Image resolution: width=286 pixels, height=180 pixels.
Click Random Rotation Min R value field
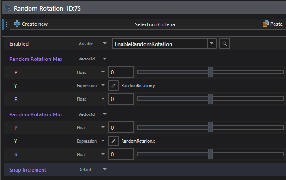[x=121, y=154]
